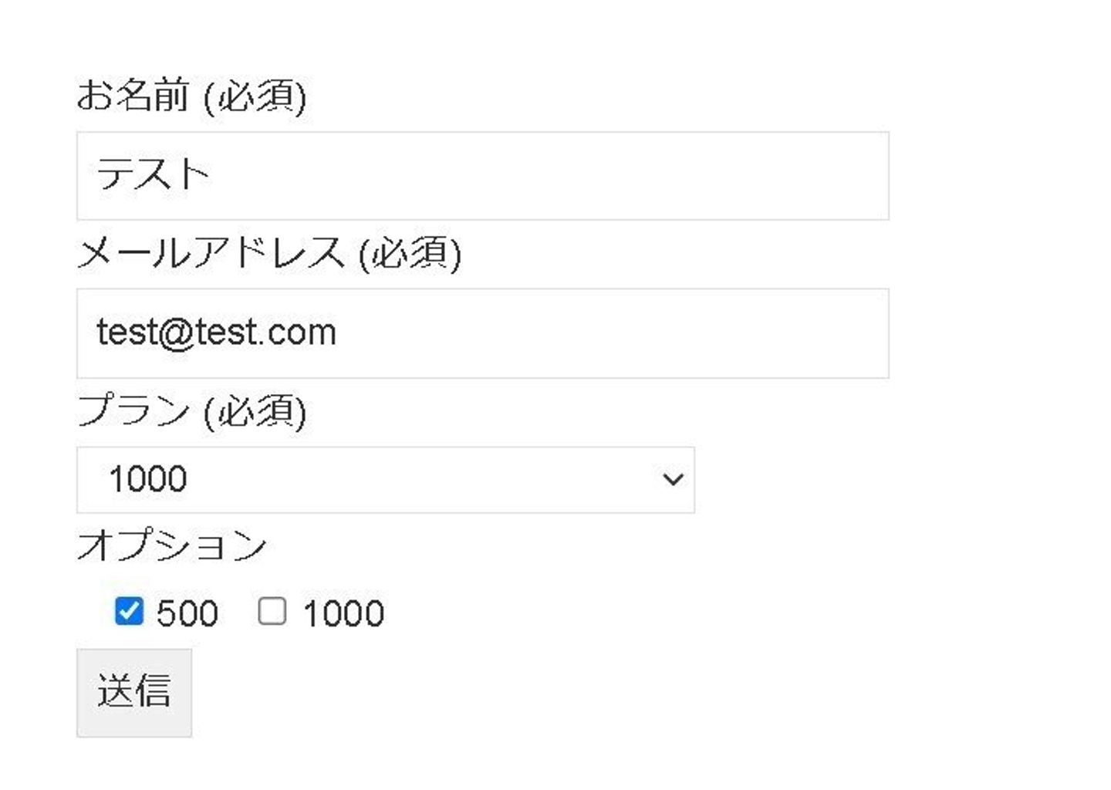Click the 1000 label beside the unchecked box
This screenshot has height=790, width=1111.
tap(343, 614)
